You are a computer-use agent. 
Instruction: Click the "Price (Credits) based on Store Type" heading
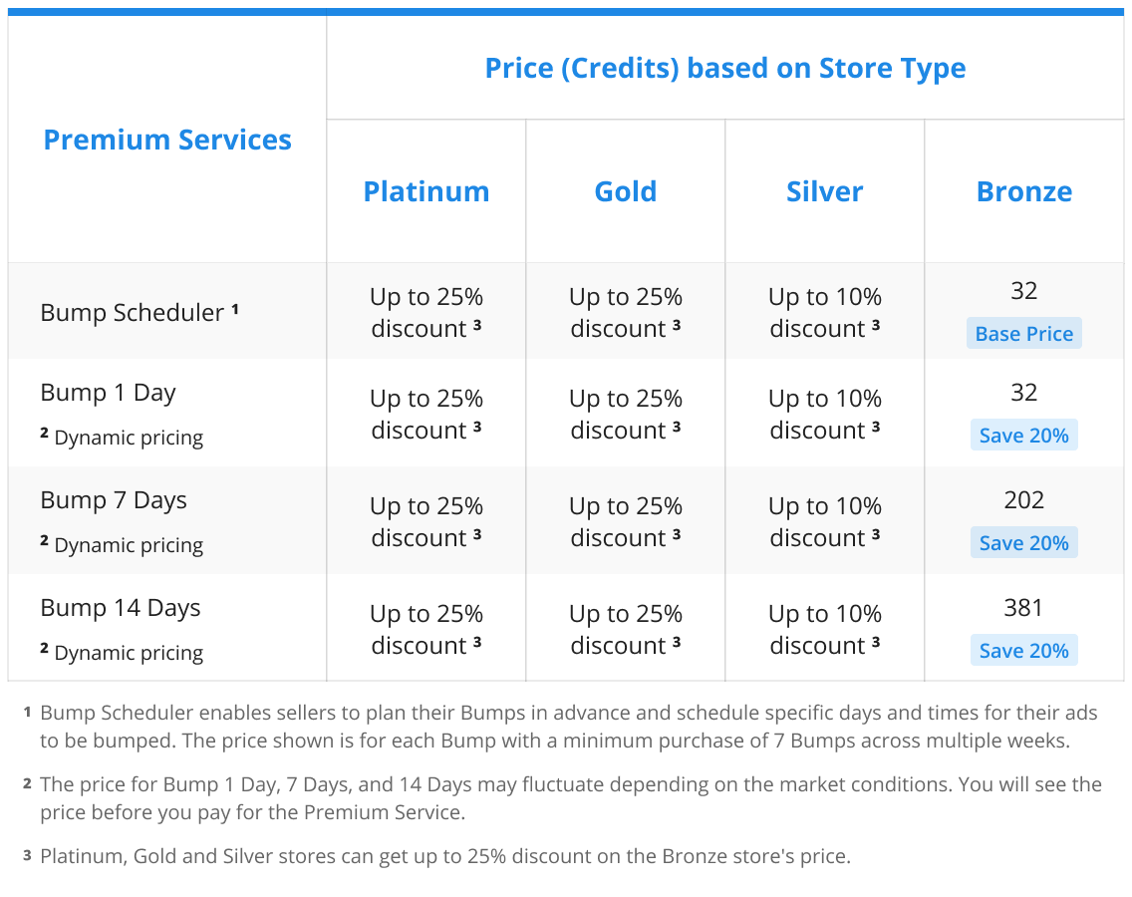[724, 69]
